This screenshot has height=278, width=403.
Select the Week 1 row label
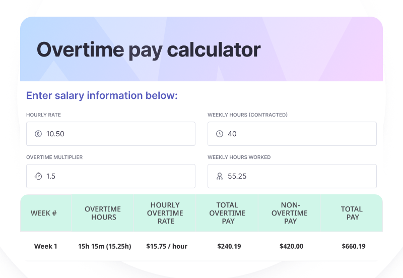(x=46, y=246)
